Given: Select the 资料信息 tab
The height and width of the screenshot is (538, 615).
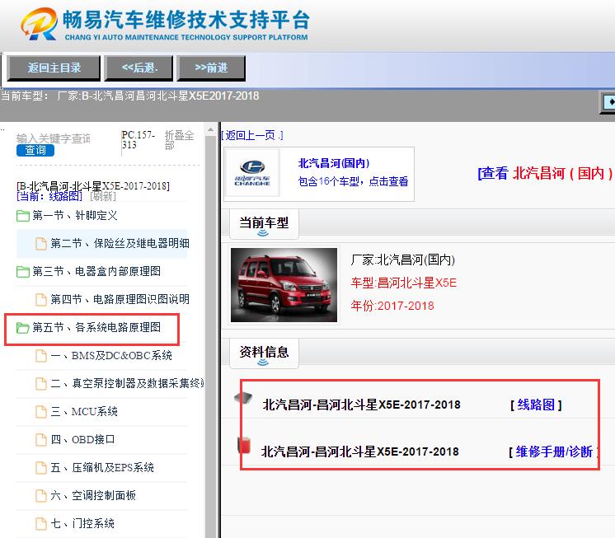Looking at the screenshot, I should pos(264,353).
